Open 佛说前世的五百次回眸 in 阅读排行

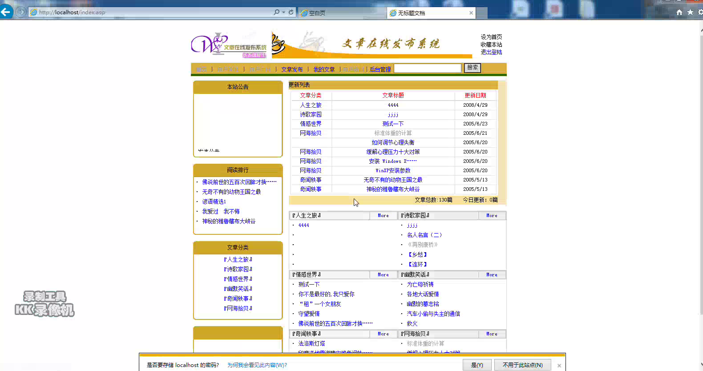(x=239, y=182)
